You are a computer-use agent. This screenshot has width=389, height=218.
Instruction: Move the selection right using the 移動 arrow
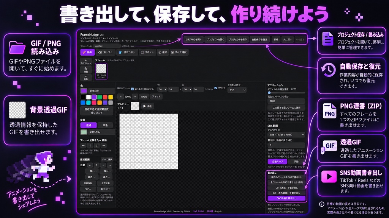(110, 165)
